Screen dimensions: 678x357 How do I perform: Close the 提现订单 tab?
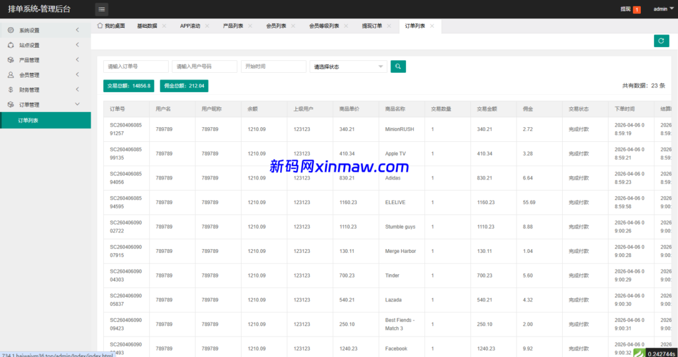click(389, 26)
